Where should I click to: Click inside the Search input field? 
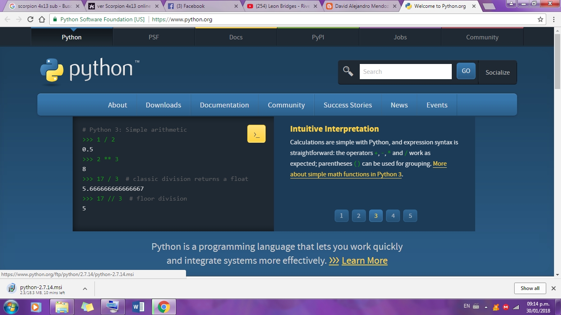coord(405,71)
